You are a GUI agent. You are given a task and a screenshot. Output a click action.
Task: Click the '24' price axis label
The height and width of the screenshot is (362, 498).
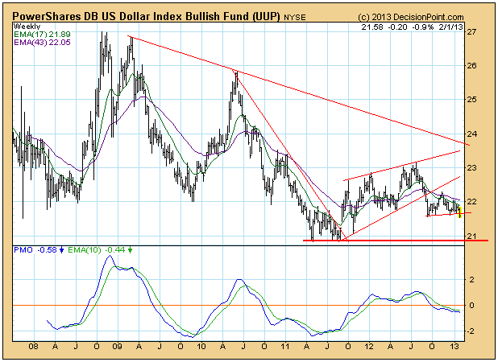(471, 134)
